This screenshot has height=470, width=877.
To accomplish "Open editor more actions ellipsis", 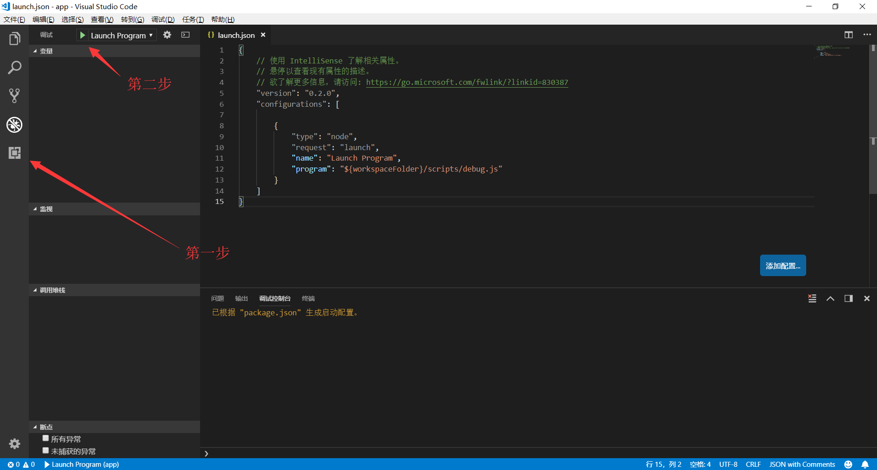I will point(867,35).
